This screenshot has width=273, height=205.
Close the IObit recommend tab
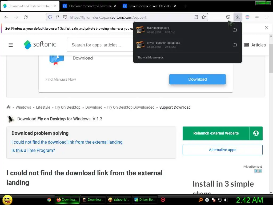pos(115,6)
